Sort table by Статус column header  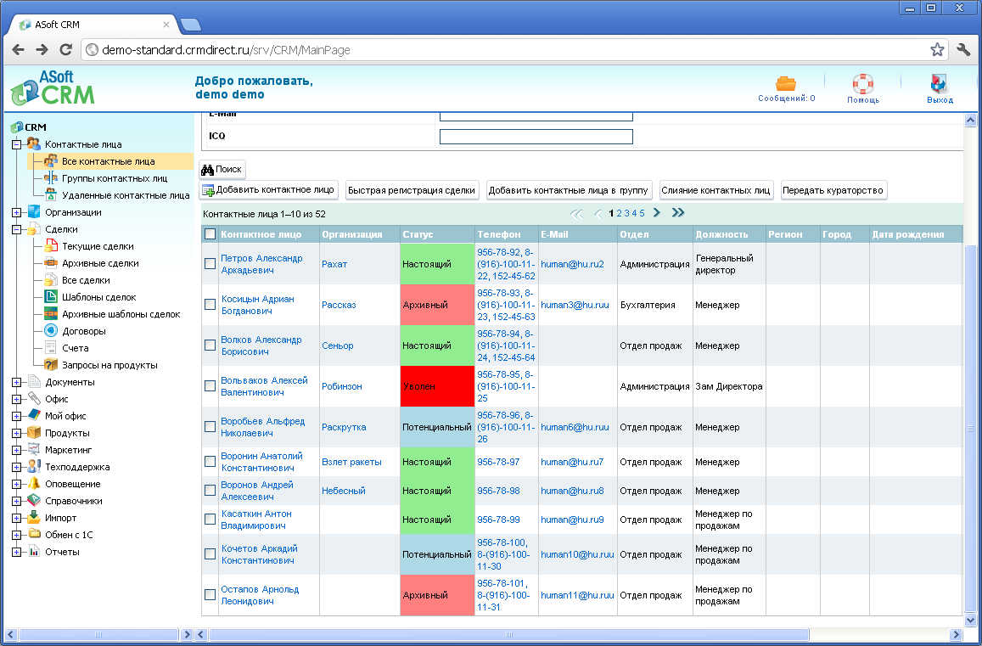[418, 234]
